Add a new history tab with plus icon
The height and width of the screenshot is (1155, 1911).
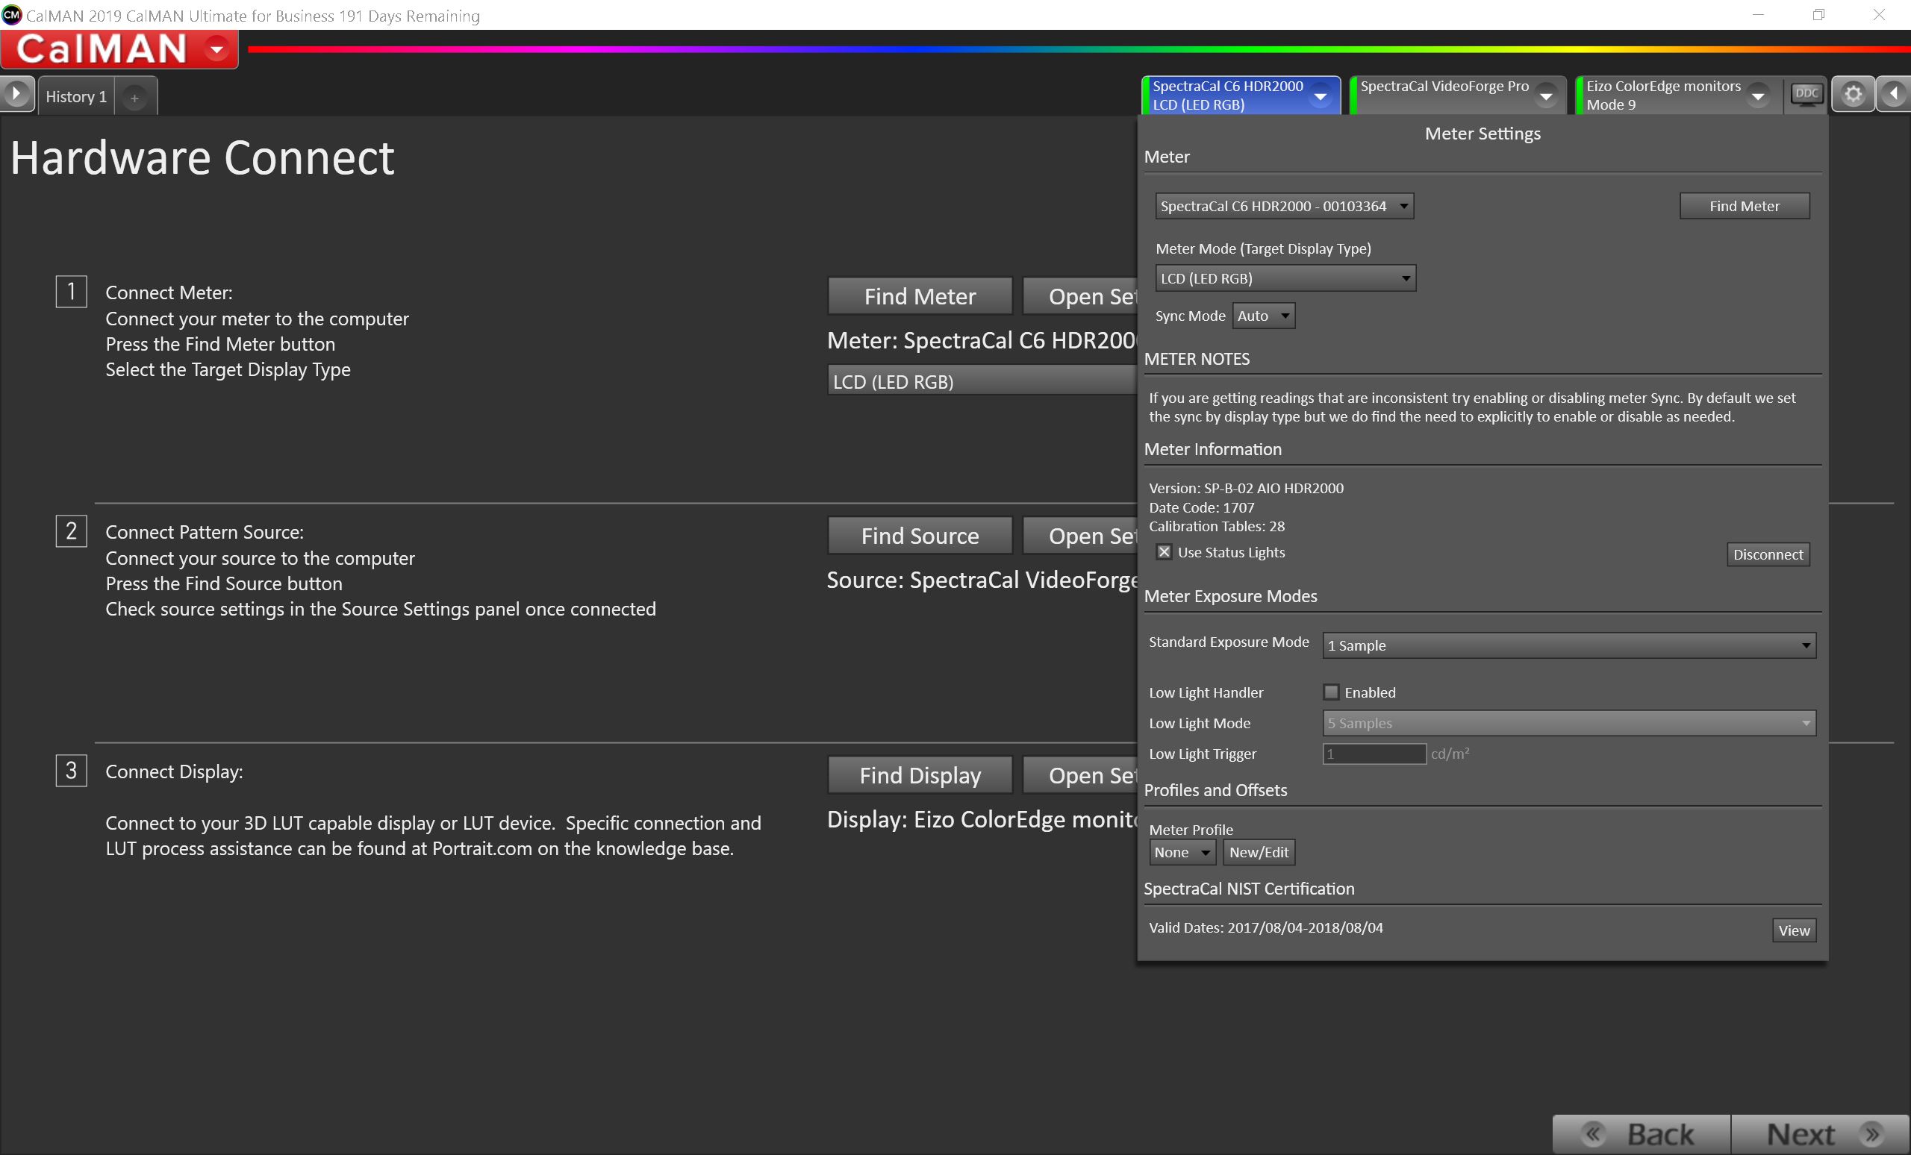point(135,98)
